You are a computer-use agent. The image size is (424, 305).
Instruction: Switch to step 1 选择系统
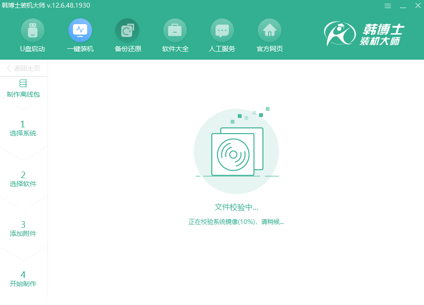[24, 128]
